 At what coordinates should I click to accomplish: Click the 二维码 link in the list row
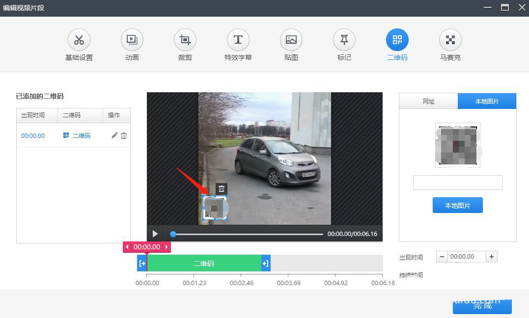[82, 135]
